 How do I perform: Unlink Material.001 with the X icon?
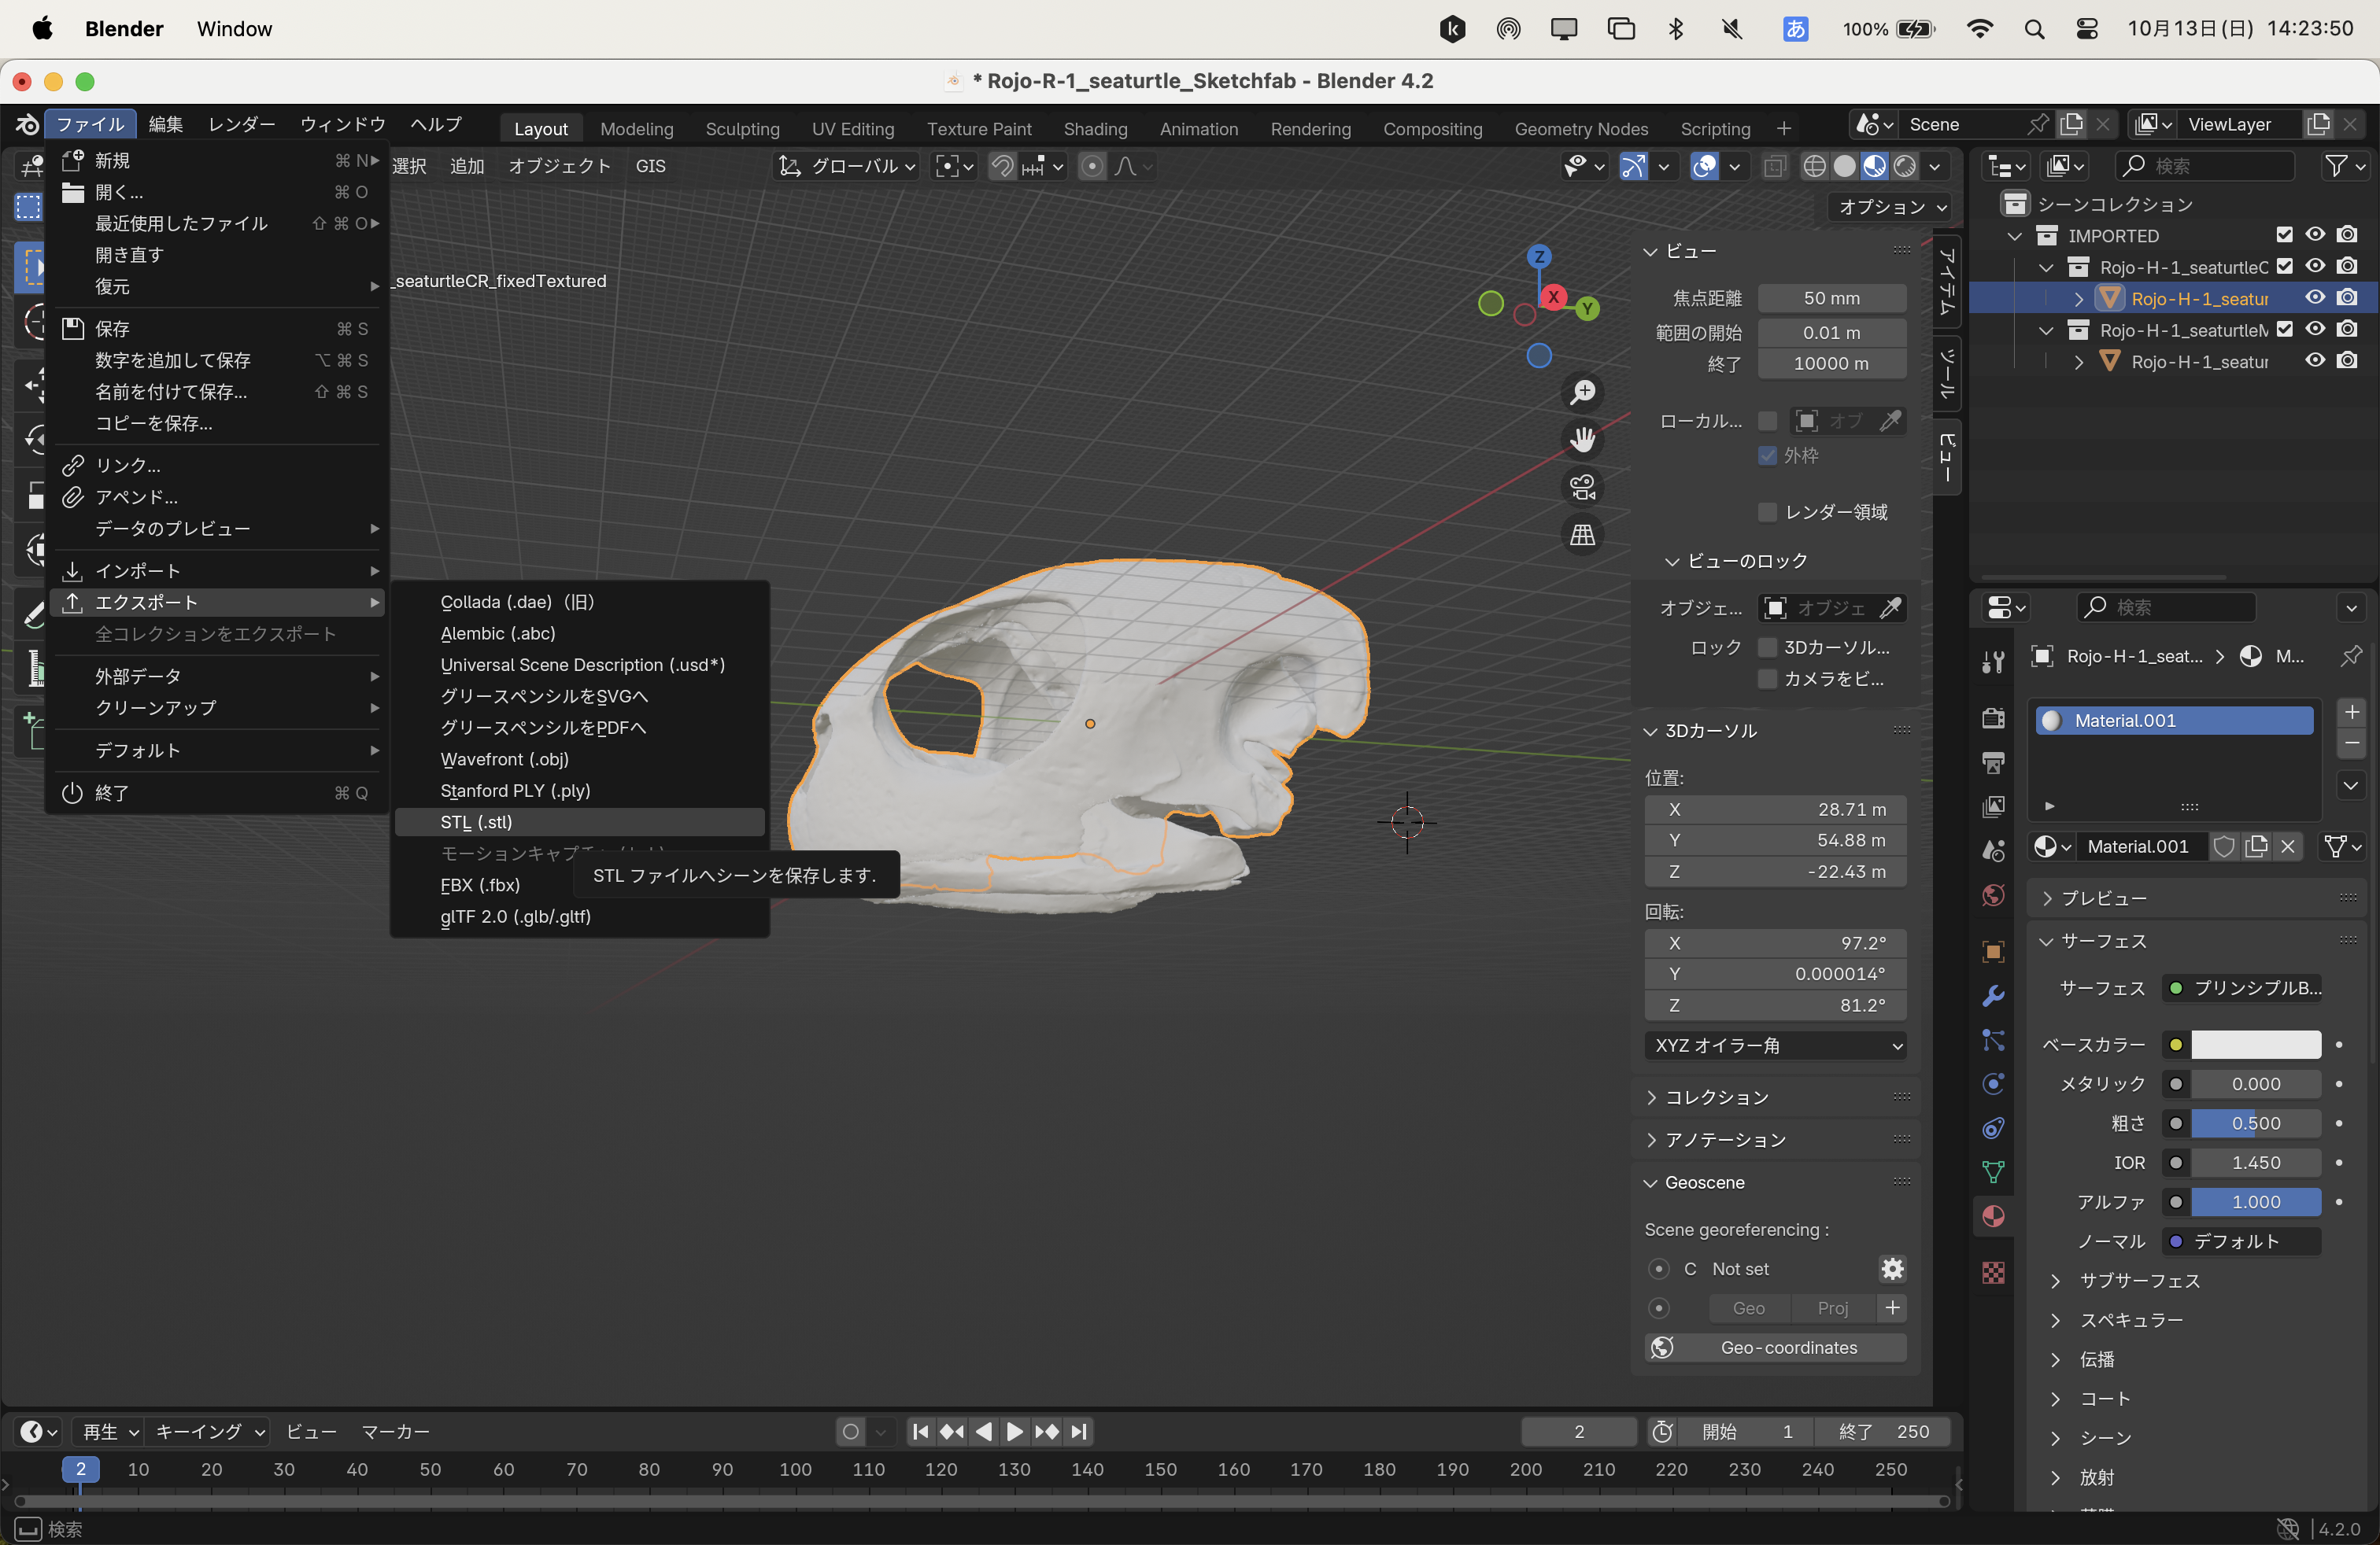pyautogui.click(x=2288, y=846)
